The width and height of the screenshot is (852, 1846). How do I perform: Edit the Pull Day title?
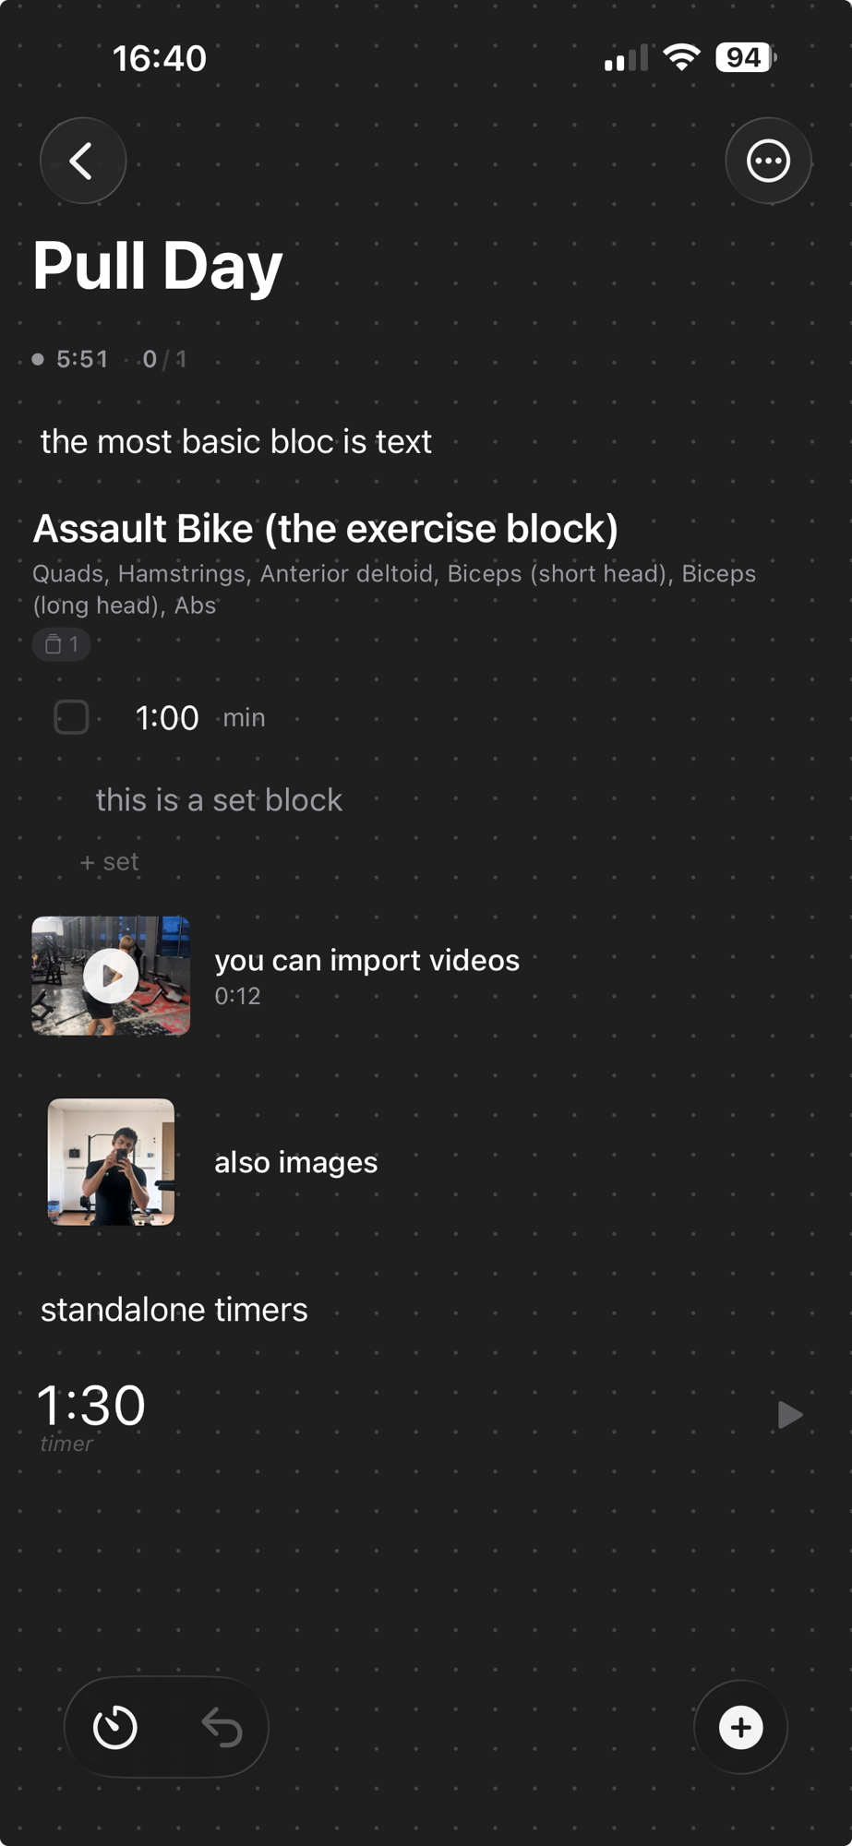click(x=158, y=266)
